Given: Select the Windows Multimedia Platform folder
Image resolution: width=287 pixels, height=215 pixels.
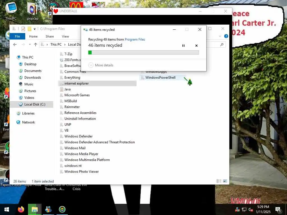Looking at the screenshot, I should [x=87, y=160].
